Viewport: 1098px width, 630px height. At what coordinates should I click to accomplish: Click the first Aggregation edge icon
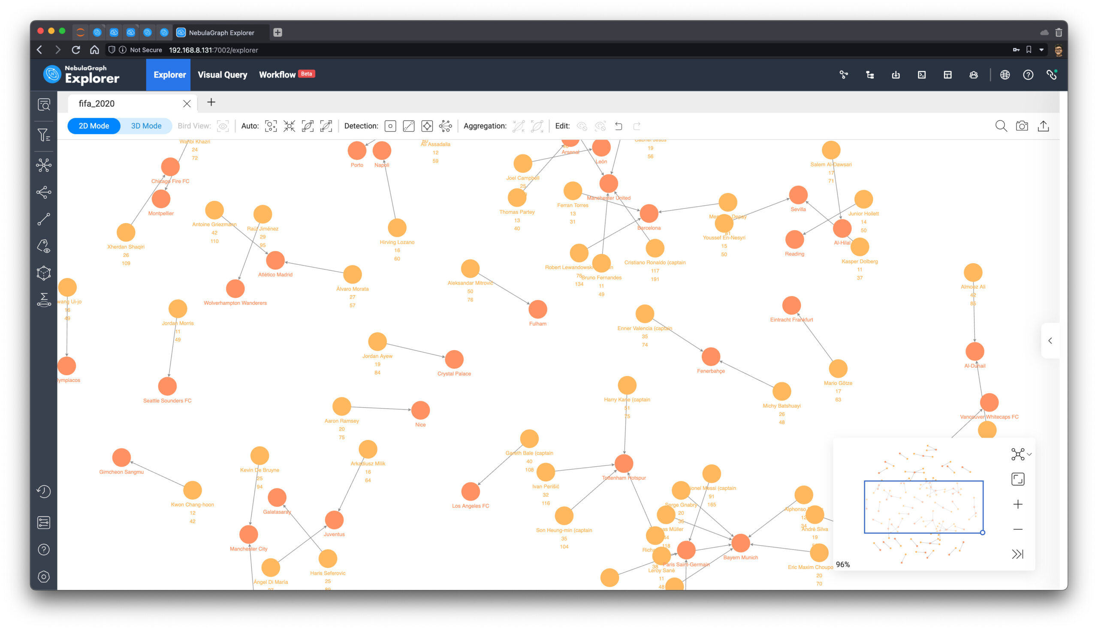point(518,126)
